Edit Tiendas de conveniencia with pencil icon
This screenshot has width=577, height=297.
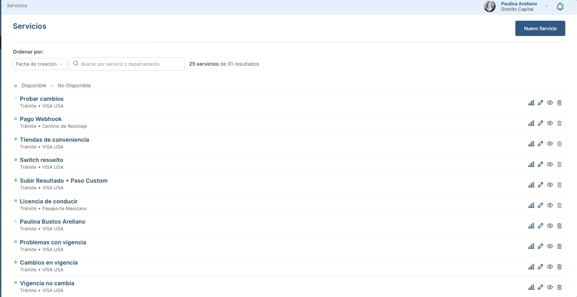click(541, 144)
